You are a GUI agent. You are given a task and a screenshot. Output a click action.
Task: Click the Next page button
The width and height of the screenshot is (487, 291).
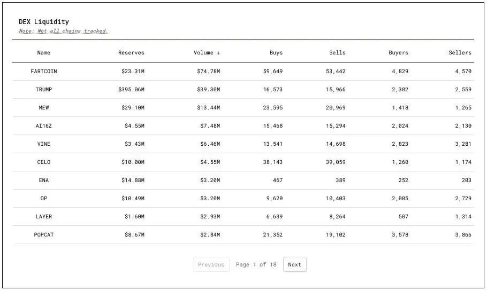(294, 265)
